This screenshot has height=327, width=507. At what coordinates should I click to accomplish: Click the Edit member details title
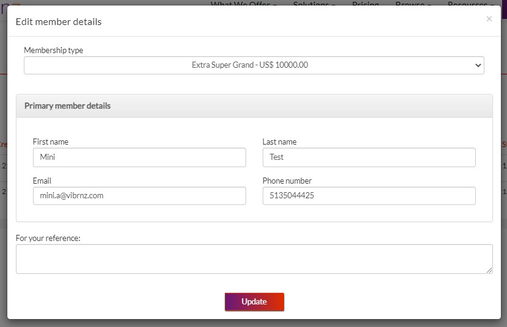pos(59,21)
